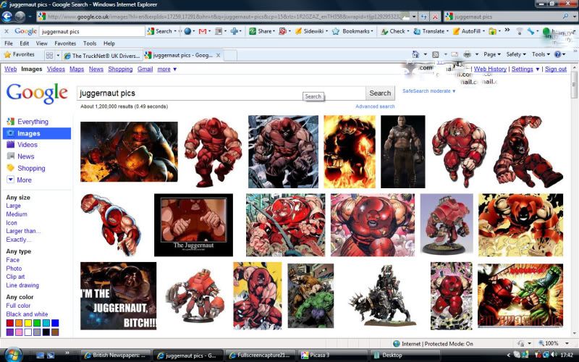579x362 pixels.
Task: Expand Google Toolbar overflow chevron
Action: [507, 30]
